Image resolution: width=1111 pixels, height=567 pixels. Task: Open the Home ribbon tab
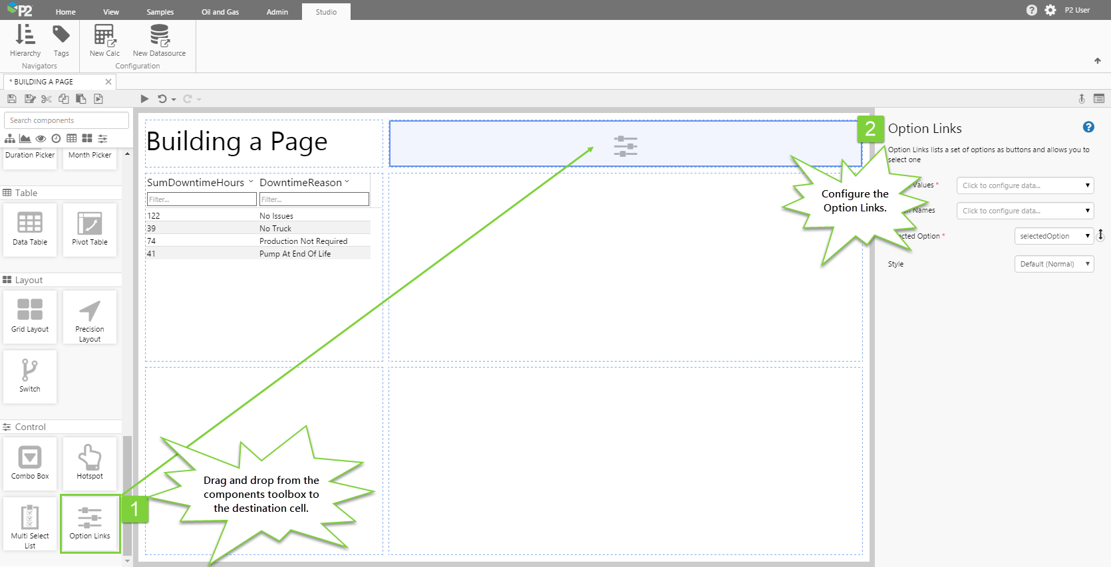pos(66,12)
